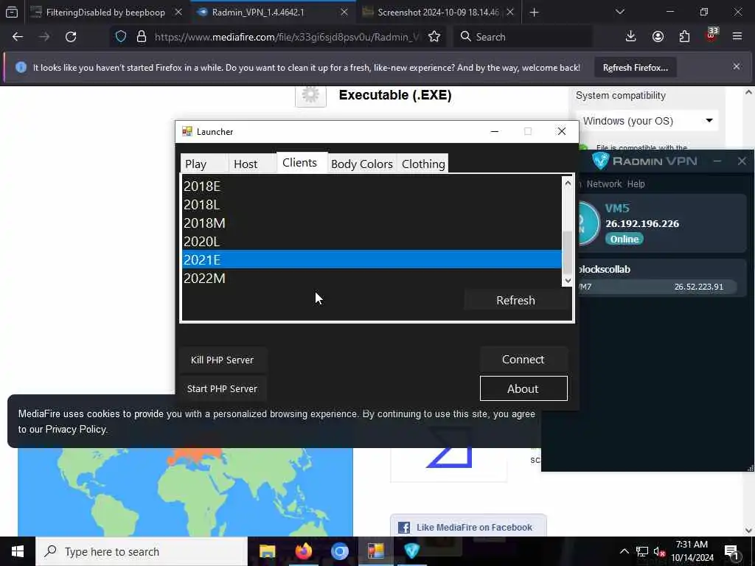Open network tray icon

[x=642, y=551]
